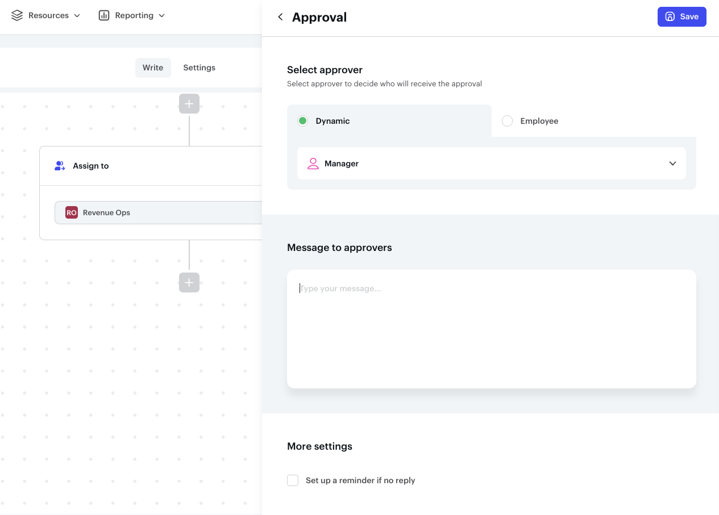719x515 pixels.
Task: Save the approval settings
Action: click(682, 16)
